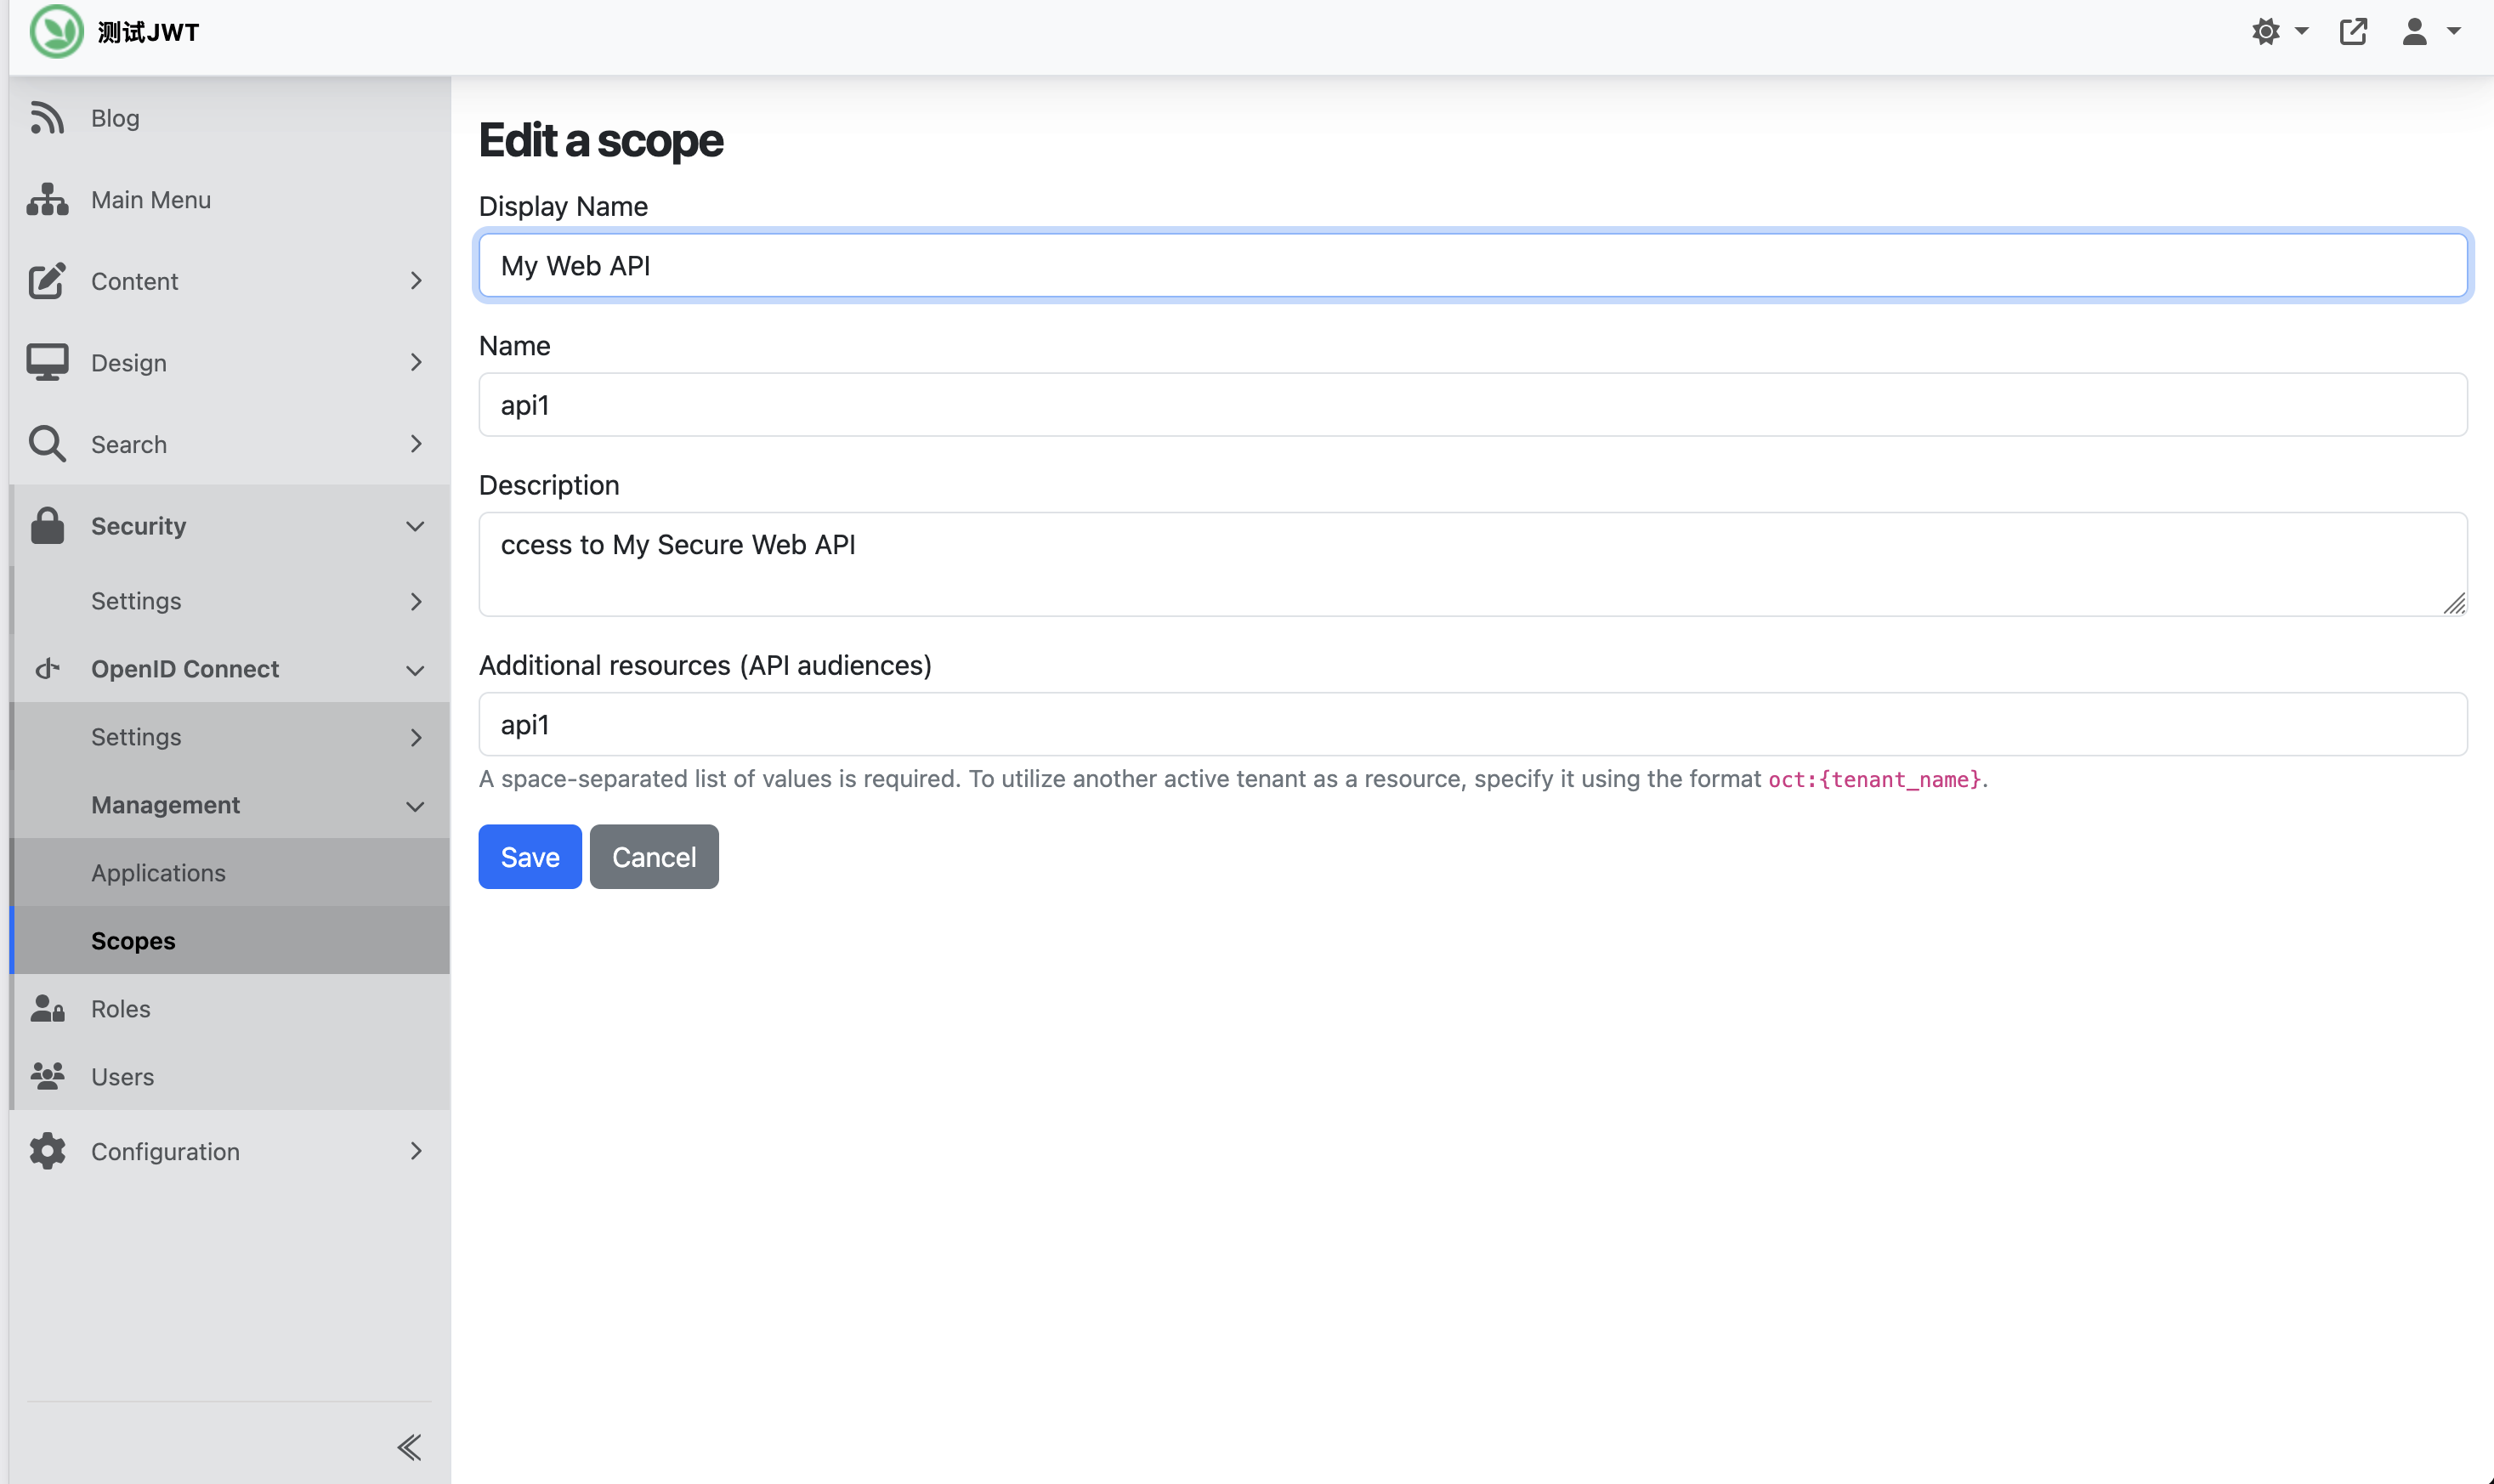Open the Blog menu item
The height and width of the screenshot is (1484, 2494).
229,118
